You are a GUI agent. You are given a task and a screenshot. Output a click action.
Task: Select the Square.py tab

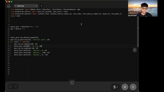click(x=26, y=6)
